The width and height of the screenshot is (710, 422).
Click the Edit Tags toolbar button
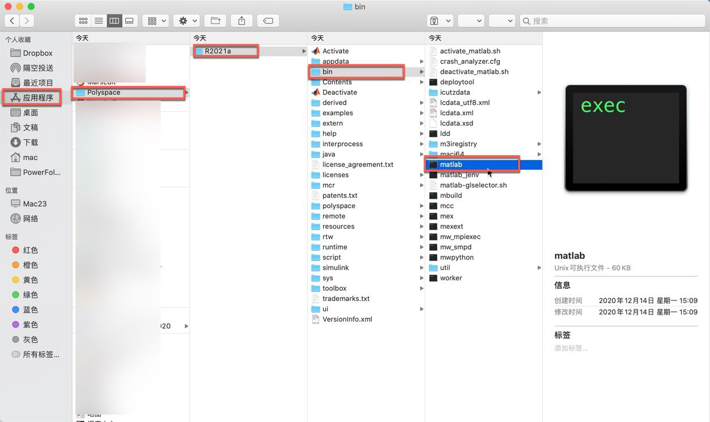[268, 21]
